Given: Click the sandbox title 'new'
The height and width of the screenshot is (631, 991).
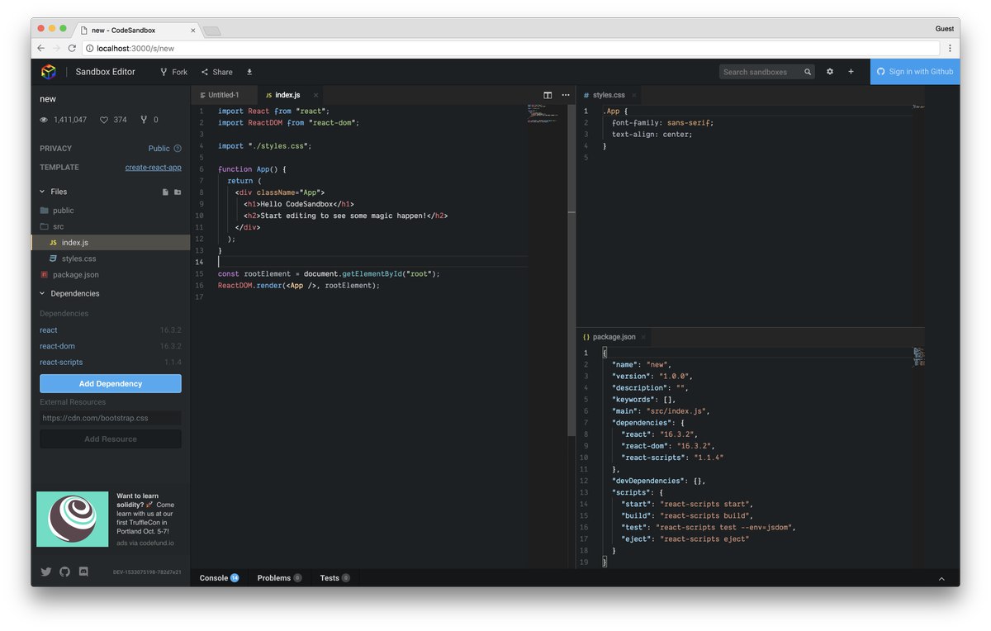Looking at the screenshot, I should coord(48,98).
